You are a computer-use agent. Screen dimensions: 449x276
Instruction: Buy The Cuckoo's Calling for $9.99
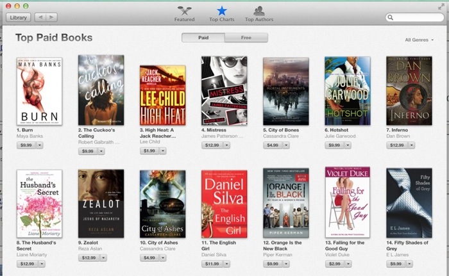click(88, 151)
